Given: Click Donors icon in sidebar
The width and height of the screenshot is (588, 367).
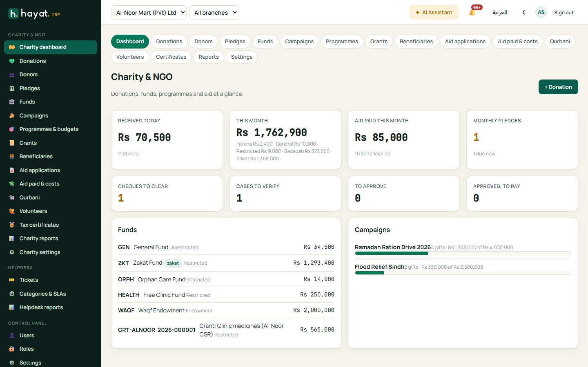Looking at the screenshot, I should [12, 75].
